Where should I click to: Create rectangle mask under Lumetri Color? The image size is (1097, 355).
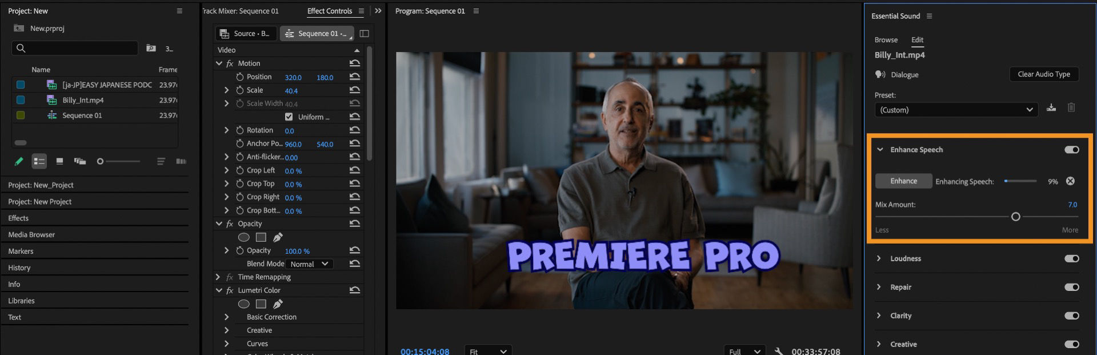[x=261, y=304]
